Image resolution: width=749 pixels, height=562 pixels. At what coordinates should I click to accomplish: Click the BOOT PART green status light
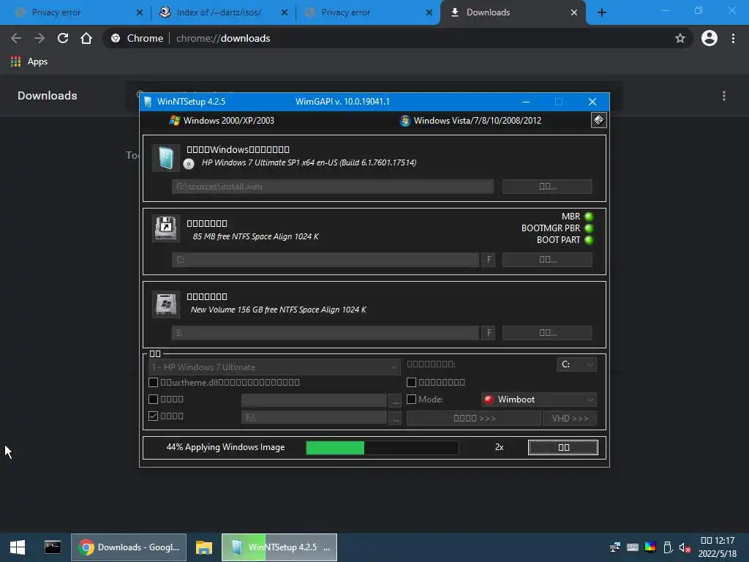click(589, 240)
